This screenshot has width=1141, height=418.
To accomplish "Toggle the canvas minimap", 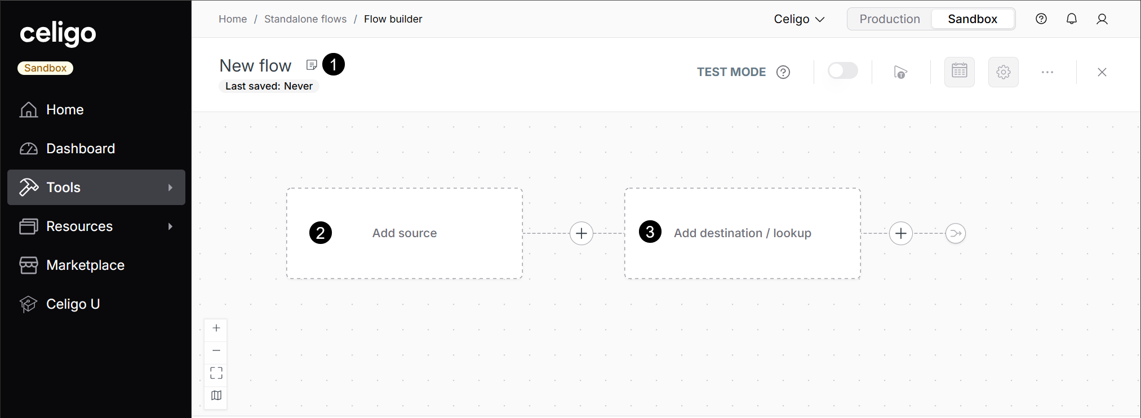I will click(216, 395).
